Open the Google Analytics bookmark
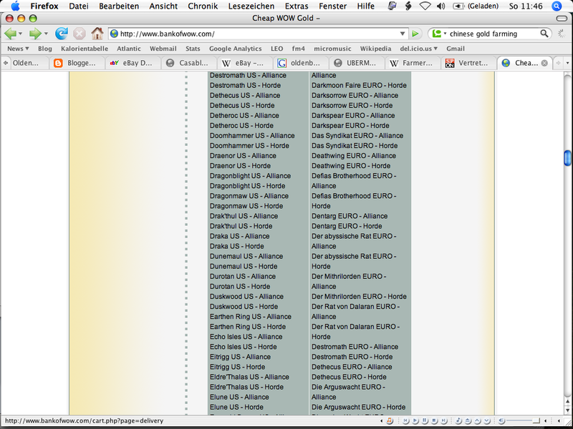The height and width of the screenshot is (429, 573). pos(236,49)
